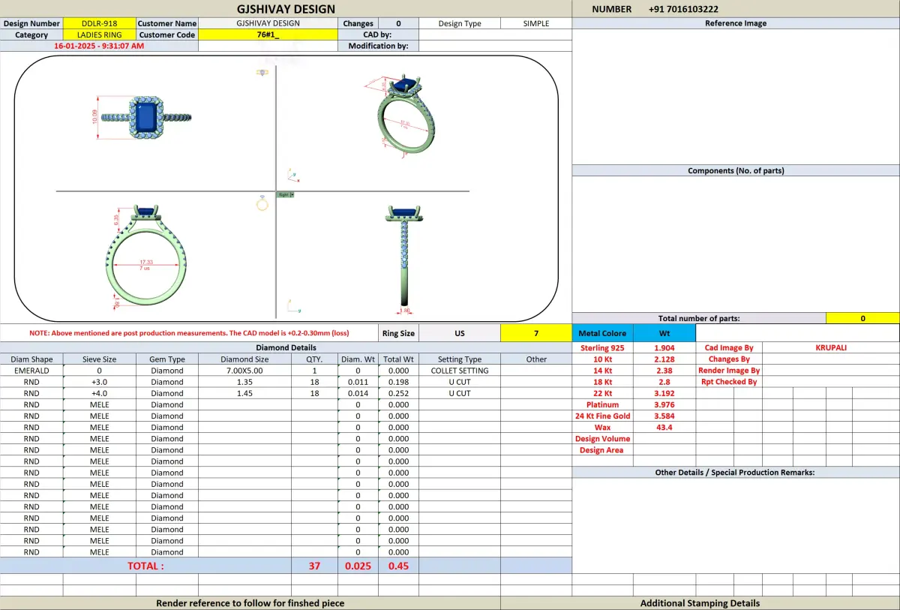Viewport: 900px width, 610px height.
Task: Select the yellow ring size 7 cell
Action: (x=536, y=332)
